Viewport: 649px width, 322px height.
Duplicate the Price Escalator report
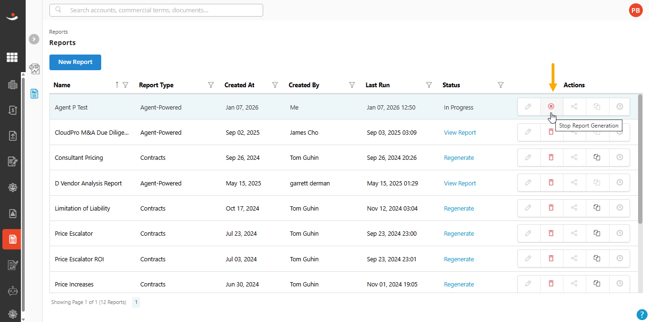click(597, 233)
